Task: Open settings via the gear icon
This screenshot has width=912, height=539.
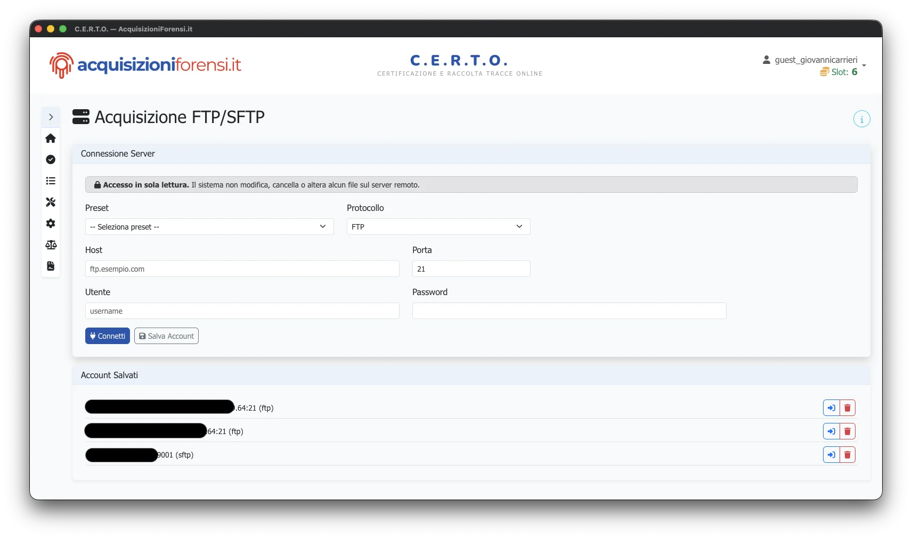Action: [x=51, y=224]
